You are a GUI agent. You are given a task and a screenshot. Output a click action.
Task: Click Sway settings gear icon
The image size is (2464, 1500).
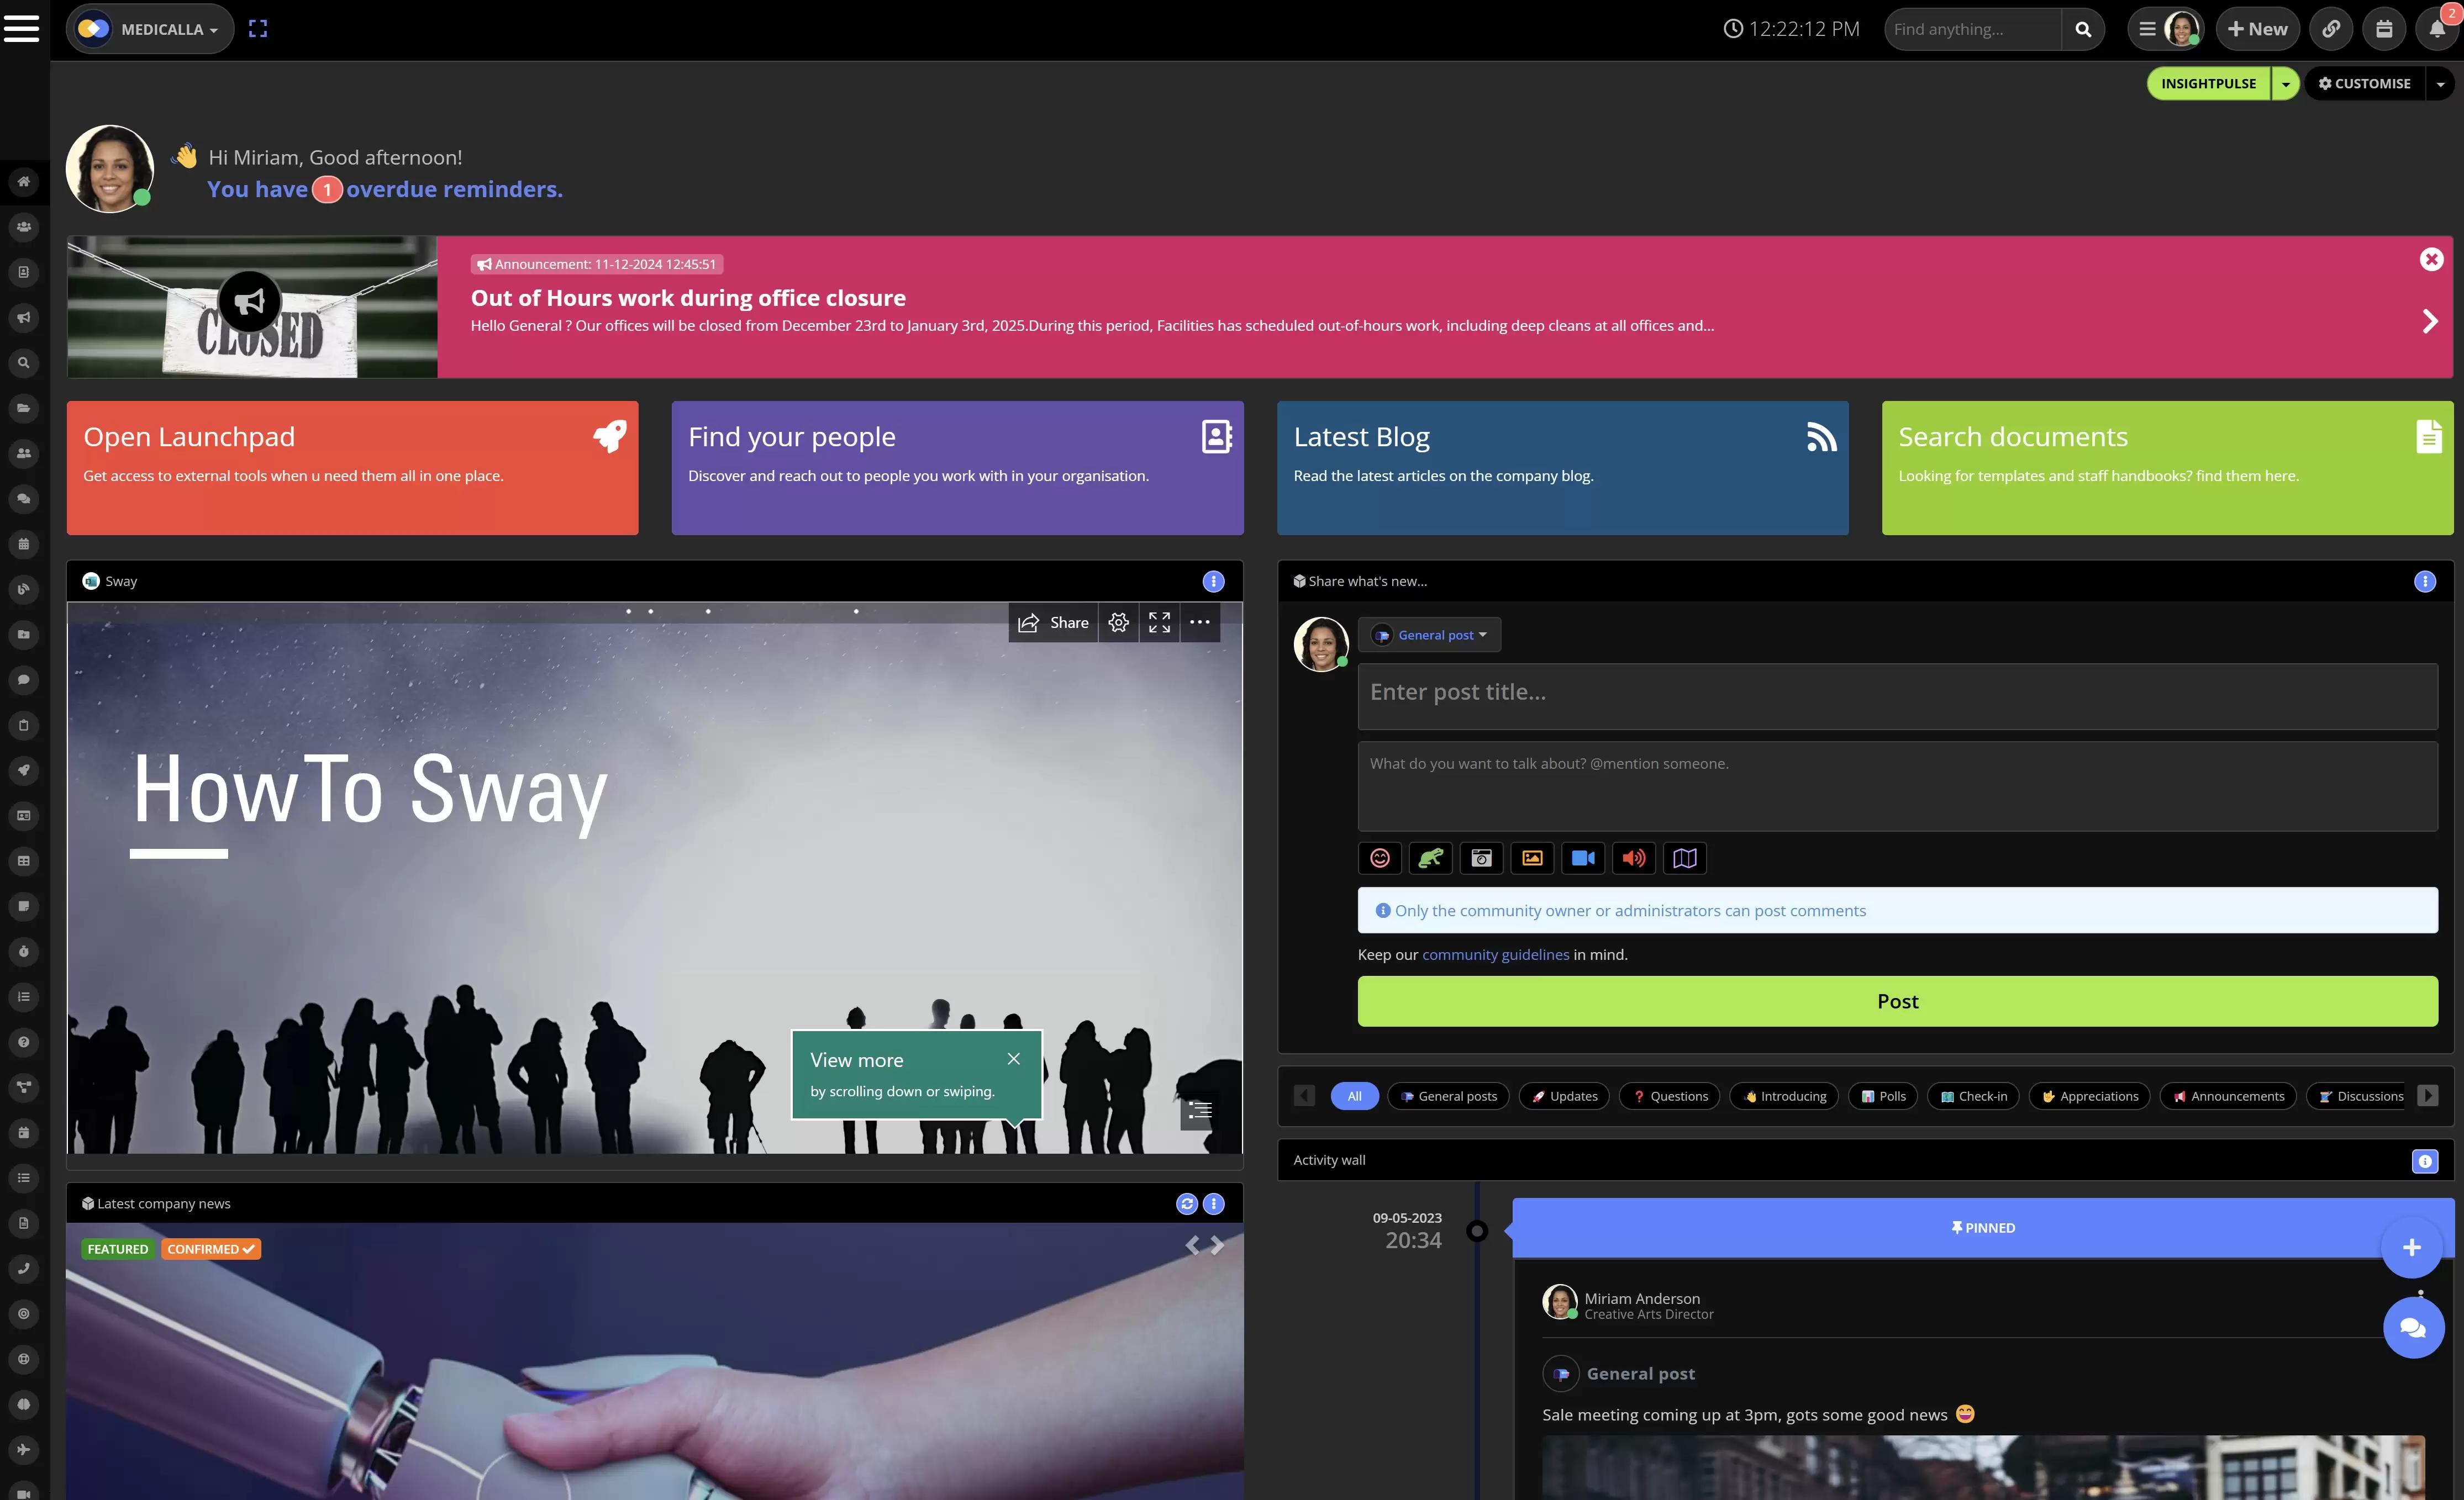pyautogui.click(x=1118, y=622)
